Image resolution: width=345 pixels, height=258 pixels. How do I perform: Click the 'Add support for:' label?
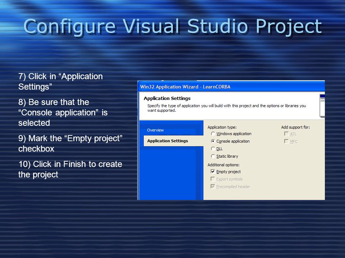[x=295, y=127]
